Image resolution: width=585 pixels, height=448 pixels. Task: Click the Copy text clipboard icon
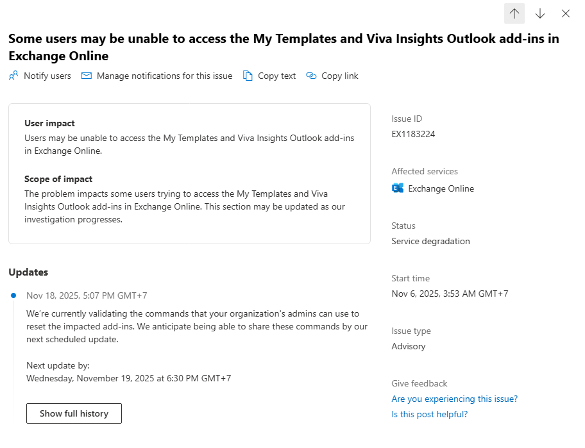point(247,76)
